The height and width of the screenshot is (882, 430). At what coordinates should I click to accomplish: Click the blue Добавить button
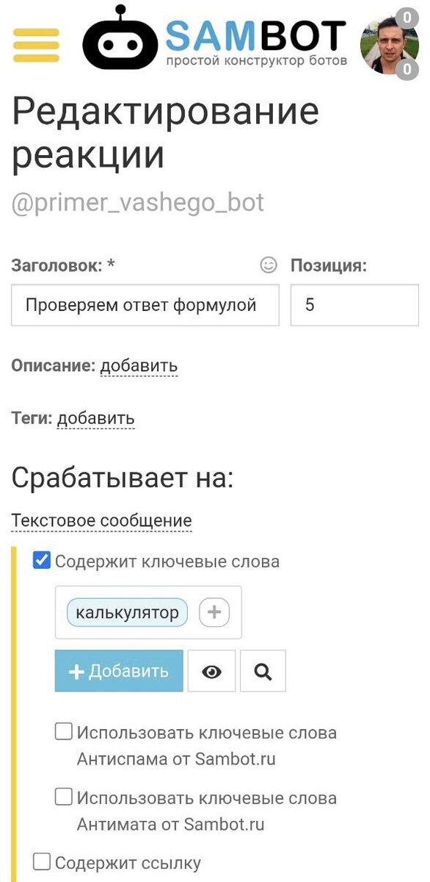(x=118, y=670)
